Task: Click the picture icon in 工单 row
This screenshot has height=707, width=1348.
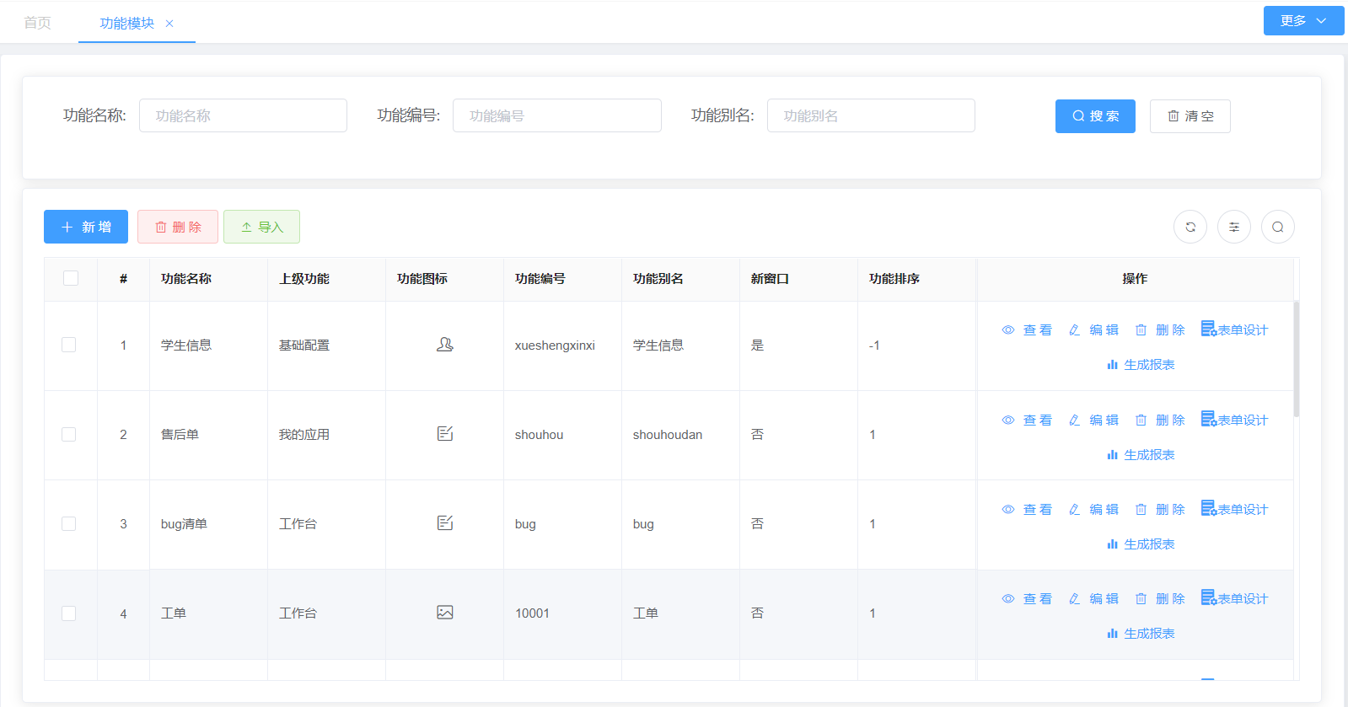Action: [445, 613]
